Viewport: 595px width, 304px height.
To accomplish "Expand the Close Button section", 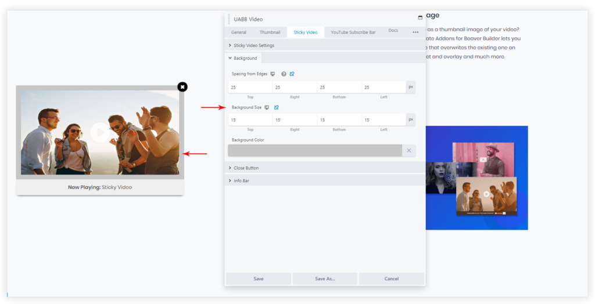I will [246, 168].
